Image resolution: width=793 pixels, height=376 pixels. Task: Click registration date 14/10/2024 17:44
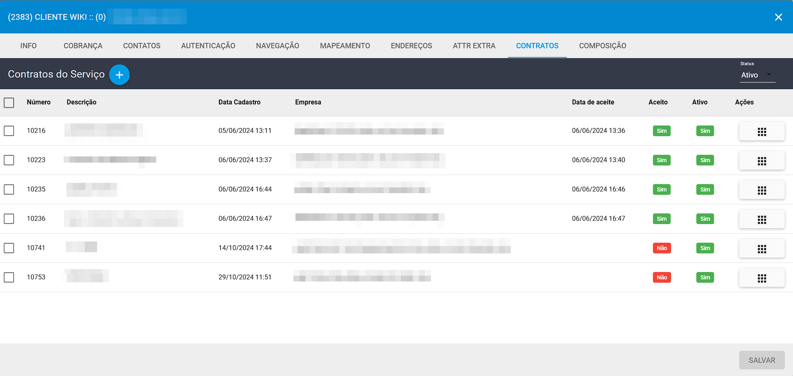click(245, 248)
